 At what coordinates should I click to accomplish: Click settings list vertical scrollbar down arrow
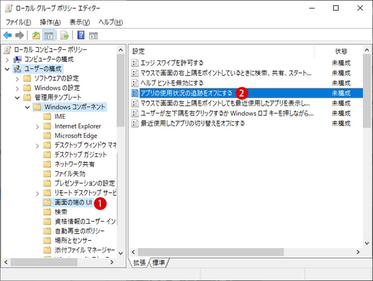(367, 243)
